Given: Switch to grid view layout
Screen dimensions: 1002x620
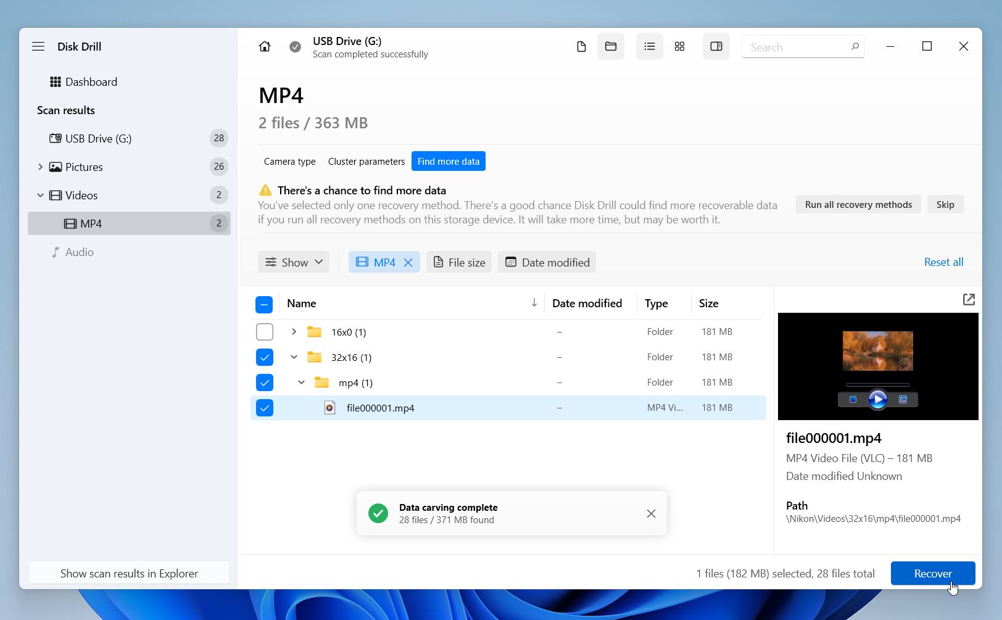Looking at the screenshot, I should click(679, 46).
